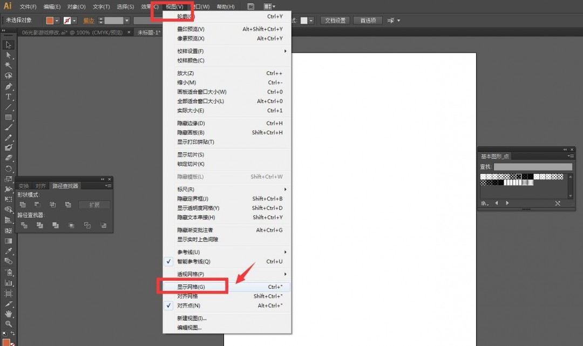
Task: Click the Minus Front shape mode icon
Action: 37,205
